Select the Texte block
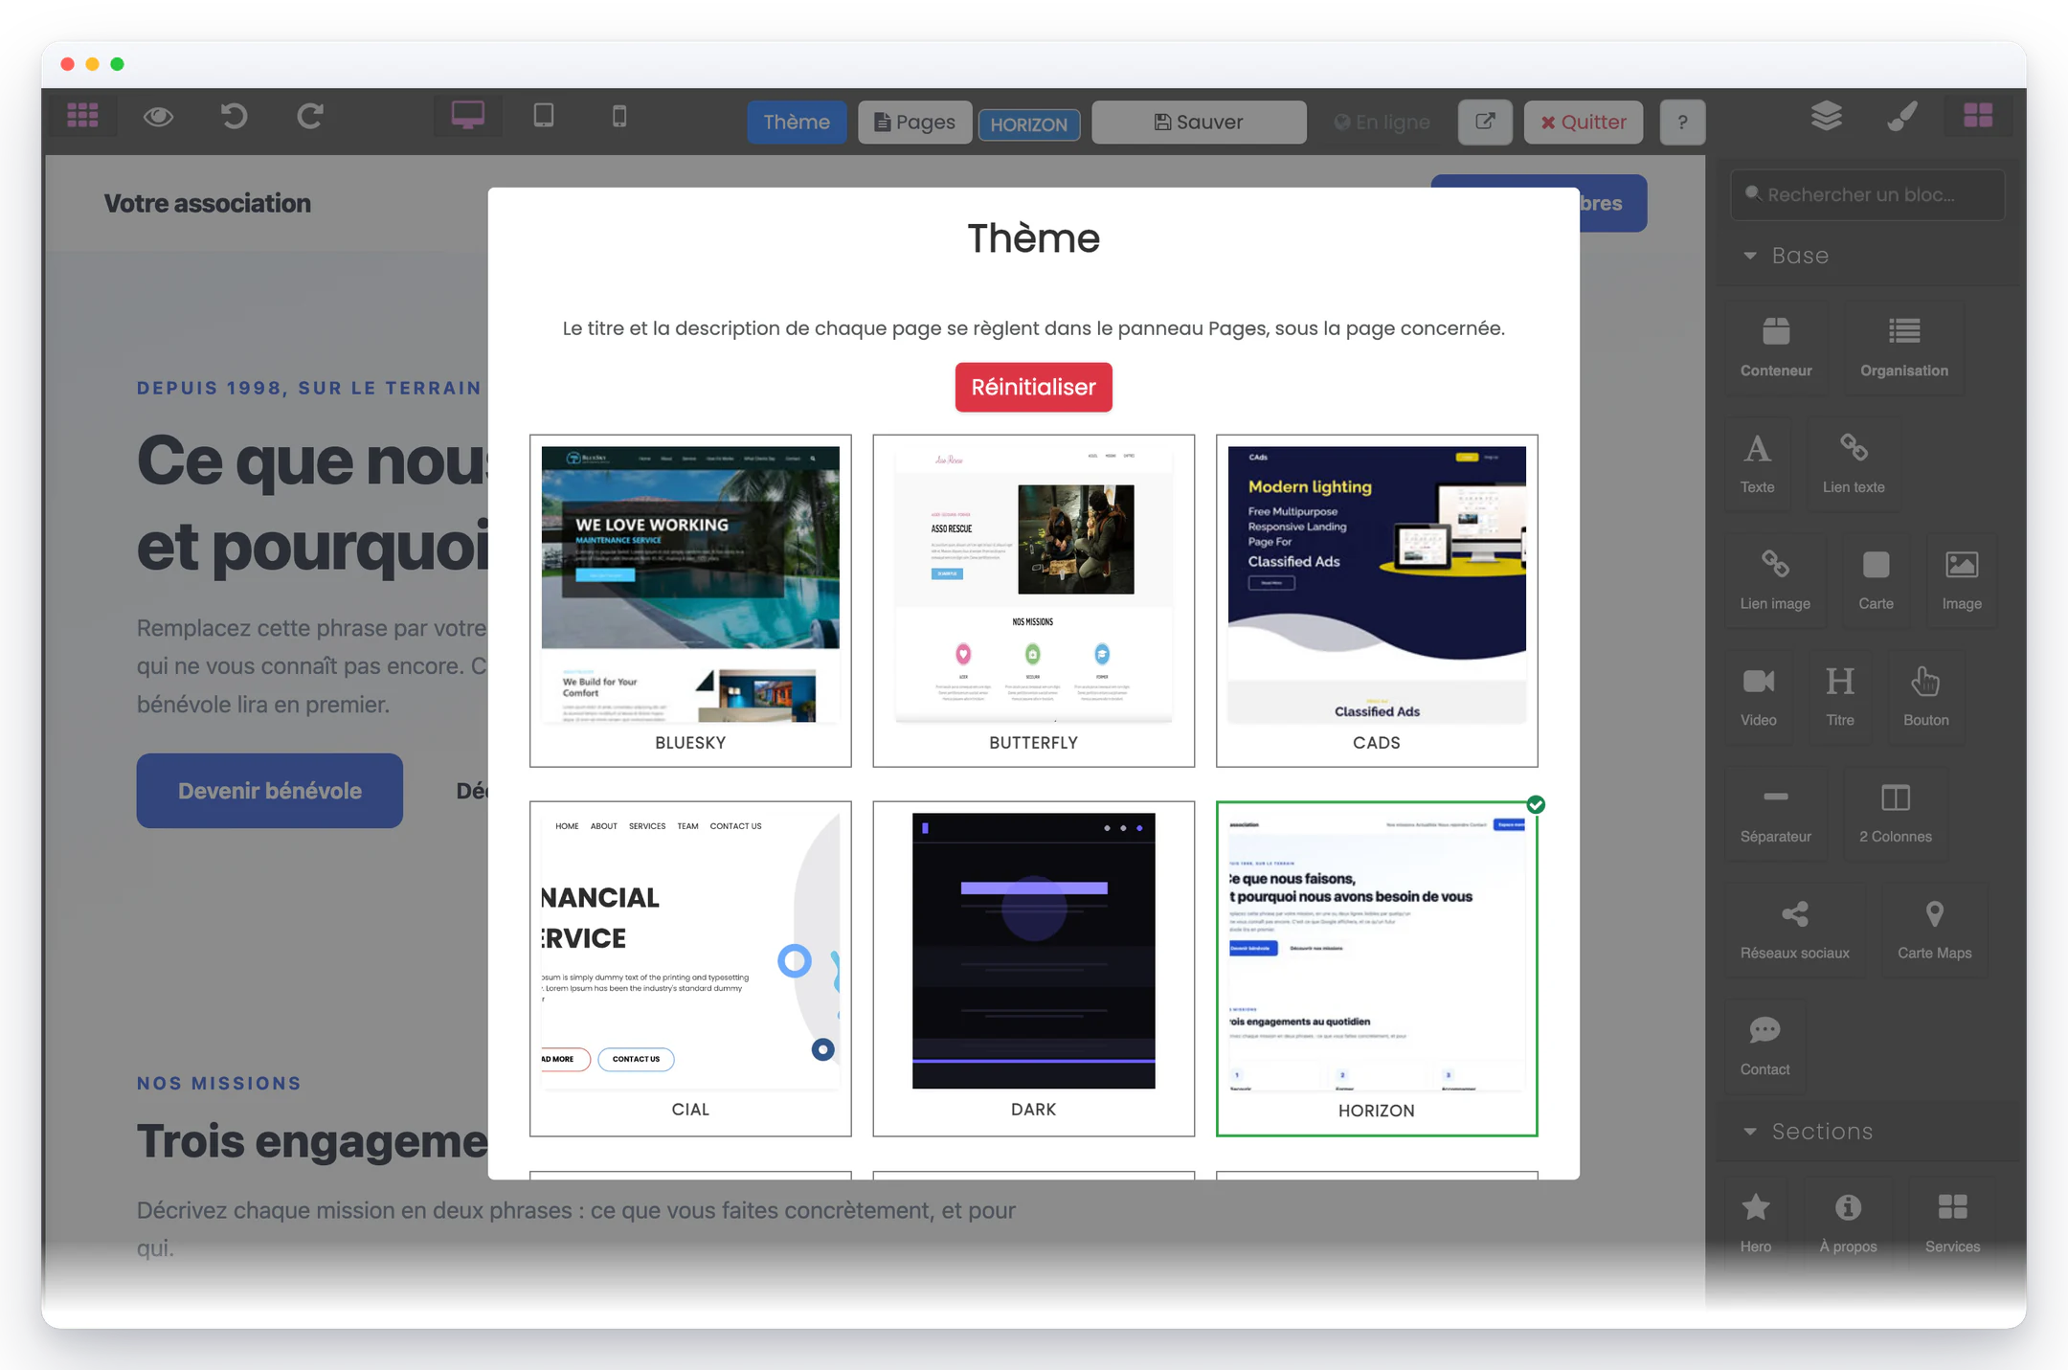This screenshot has width=2068, height=1370. point(1758,464)
